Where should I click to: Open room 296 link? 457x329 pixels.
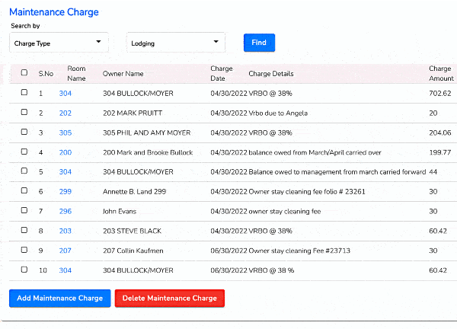point(66,211)
